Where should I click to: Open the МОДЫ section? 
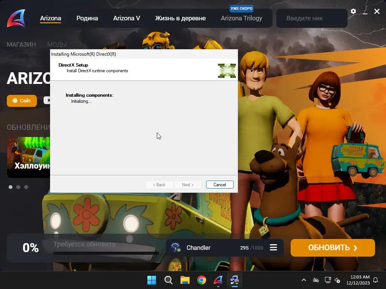pyautogui.click(x=57, y=44)
